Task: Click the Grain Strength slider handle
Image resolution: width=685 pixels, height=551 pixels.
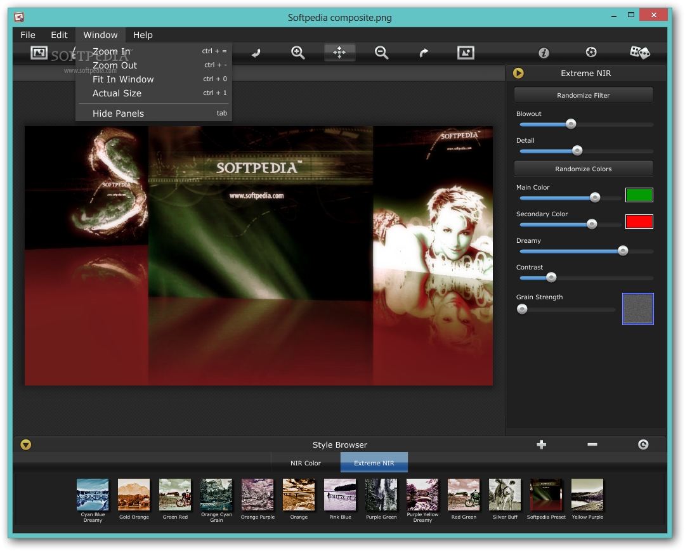Action: tap(521, 309)
